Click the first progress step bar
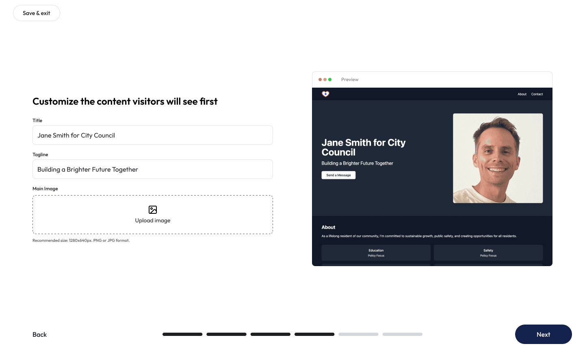Image resolution: width=585 pixels, height=357 pixels. pyautogui.click(x=182, y=334)
